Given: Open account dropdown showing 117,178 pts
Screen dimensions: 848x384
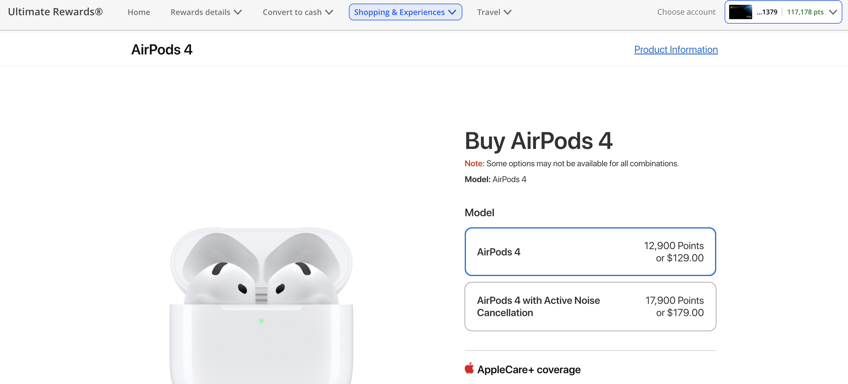Looking at the screenshot, I should click(x=783, y=12).
